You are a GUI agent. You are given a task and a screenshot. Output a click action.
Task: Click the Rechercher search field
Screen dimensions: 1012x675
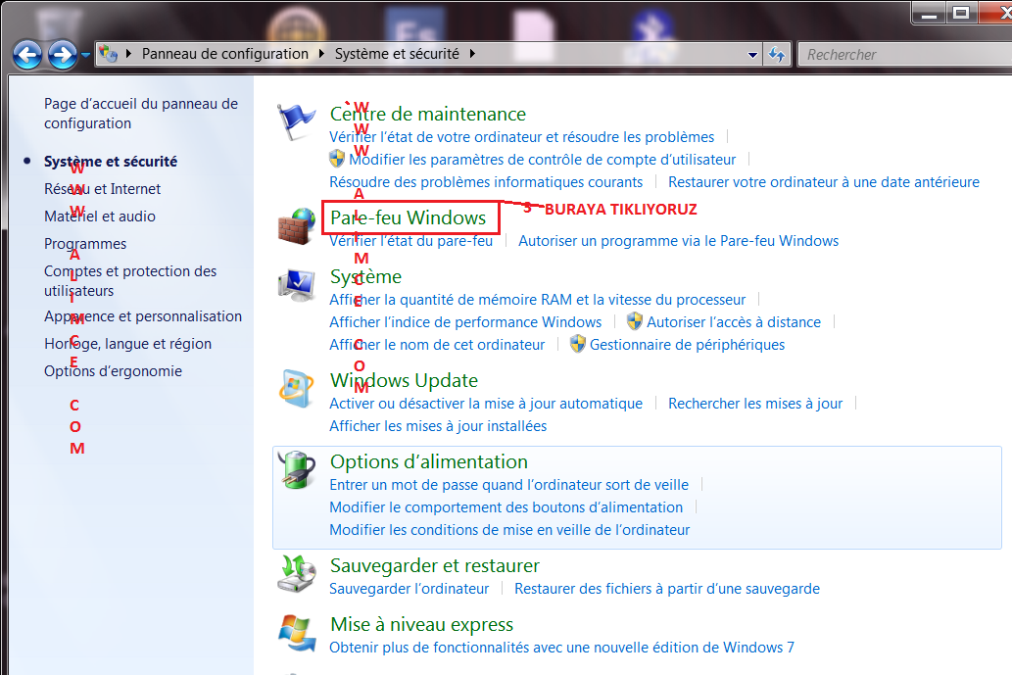pos(905,55)
